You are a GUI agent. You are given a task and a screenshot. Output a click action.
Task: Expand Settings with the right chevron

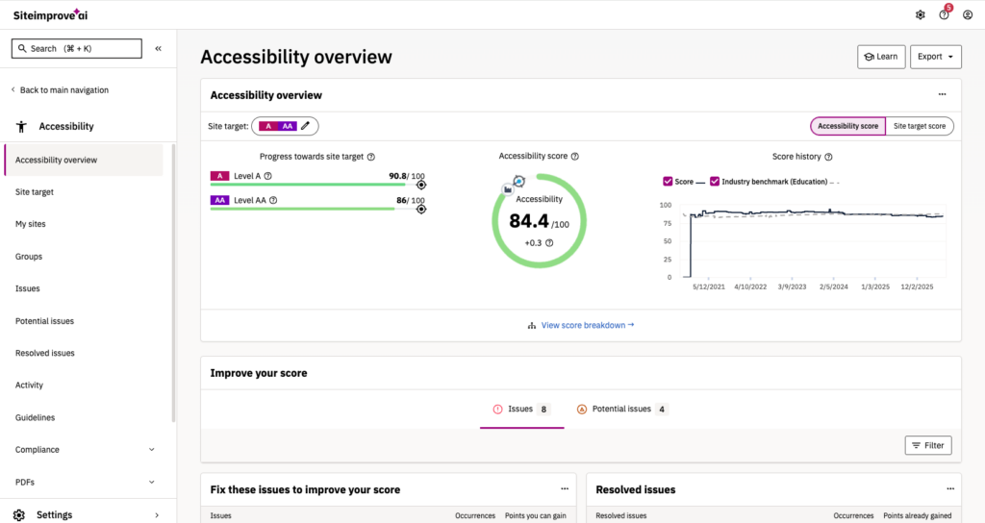pos(157,515)
